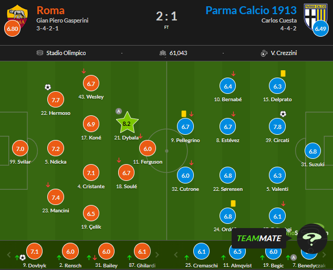Open manager Carlos Cuesta's profile
Viewport: 333px width, 270px height.
point(279,21)
